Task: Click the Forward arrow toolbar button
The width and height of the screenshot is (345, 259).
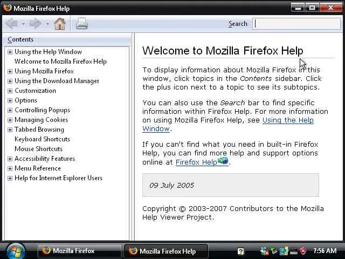Action: click(x=36, y=24)
